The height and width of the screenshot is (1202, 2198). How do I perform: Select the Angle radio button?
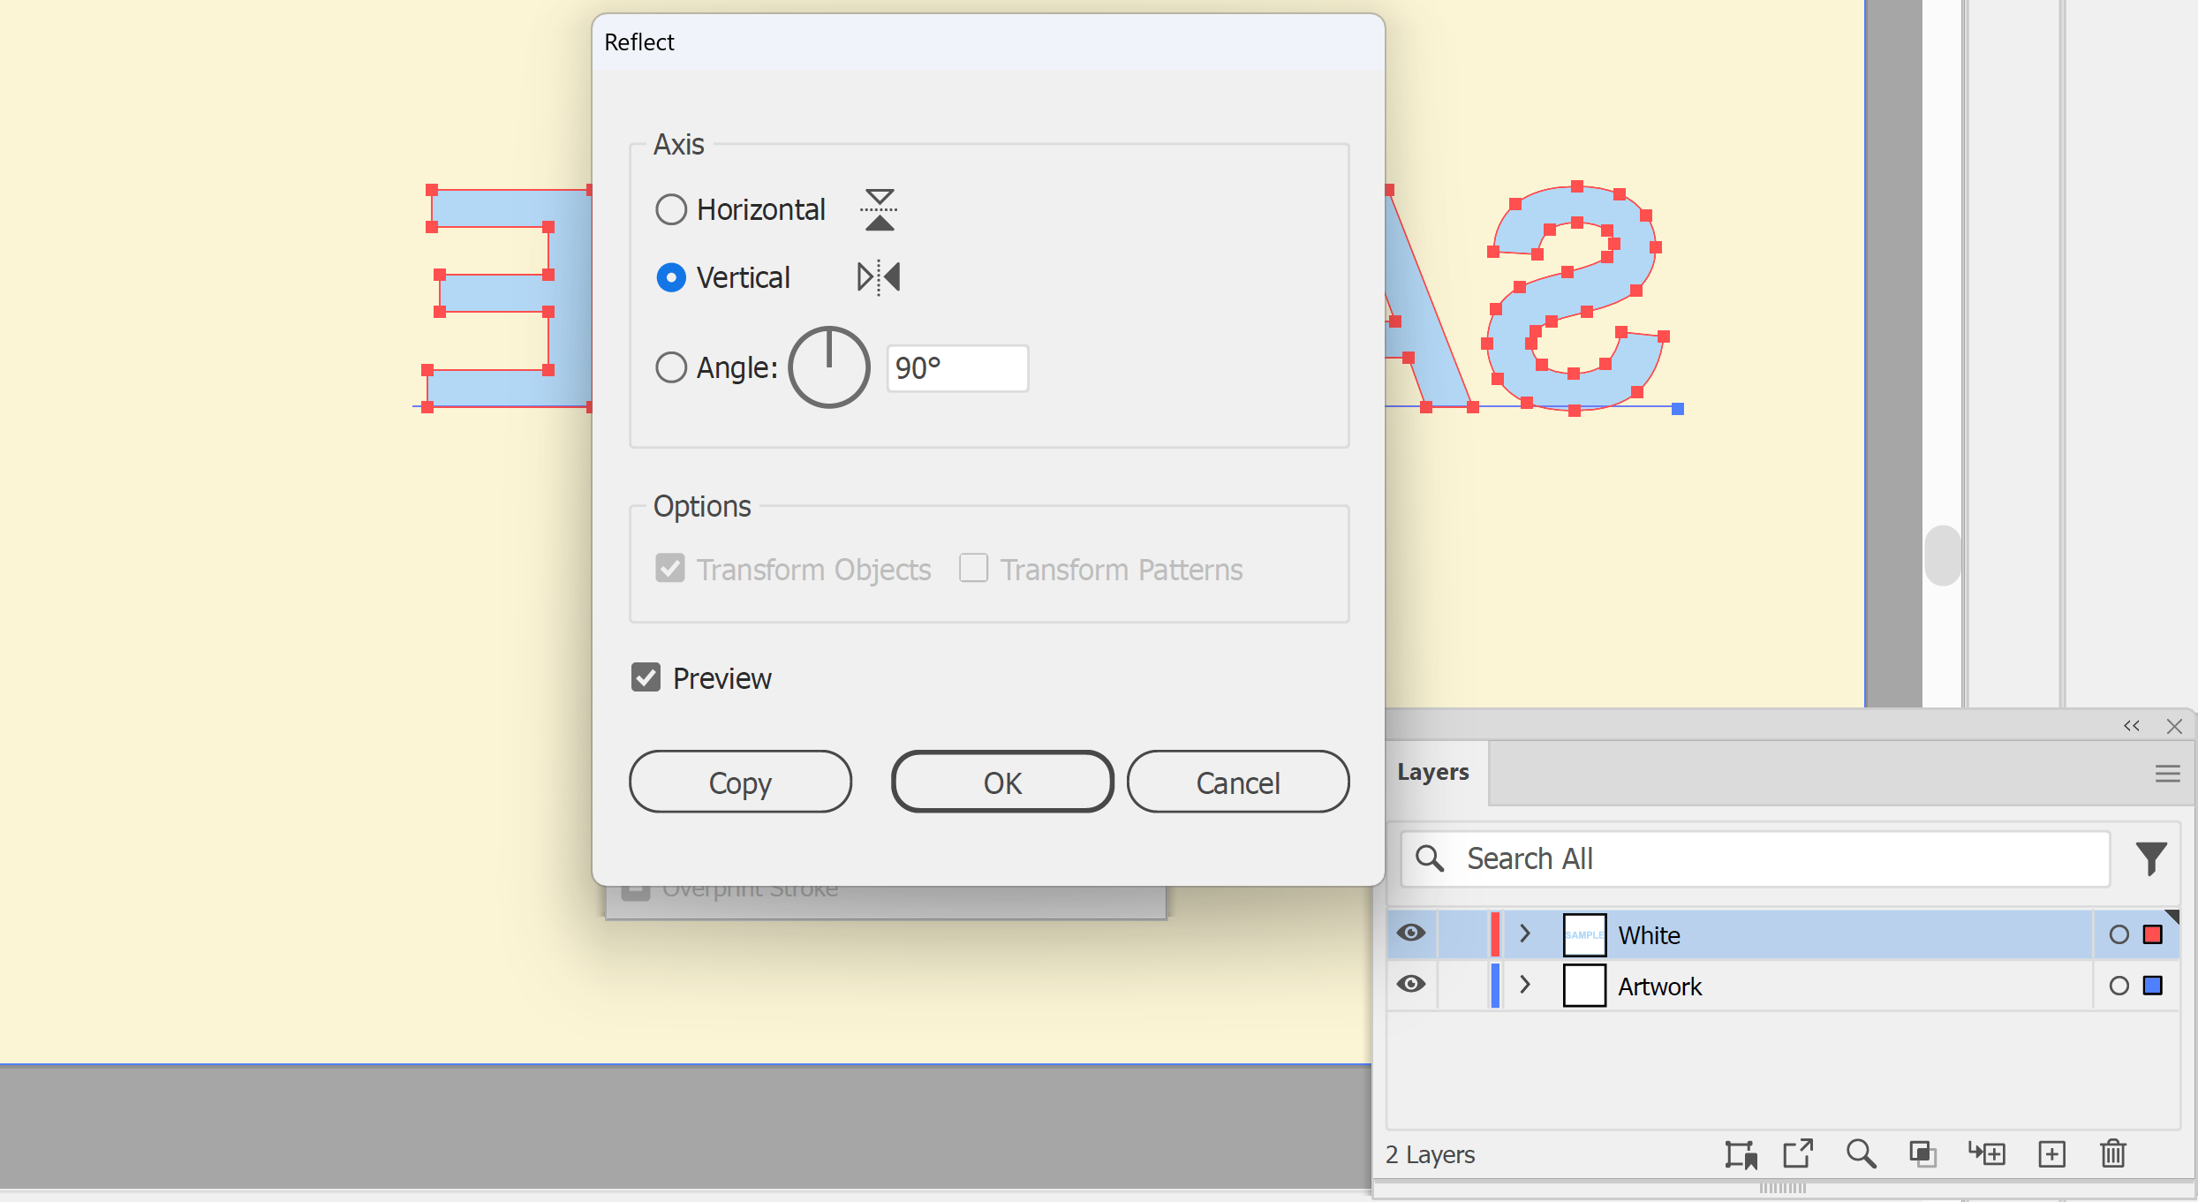671,367
